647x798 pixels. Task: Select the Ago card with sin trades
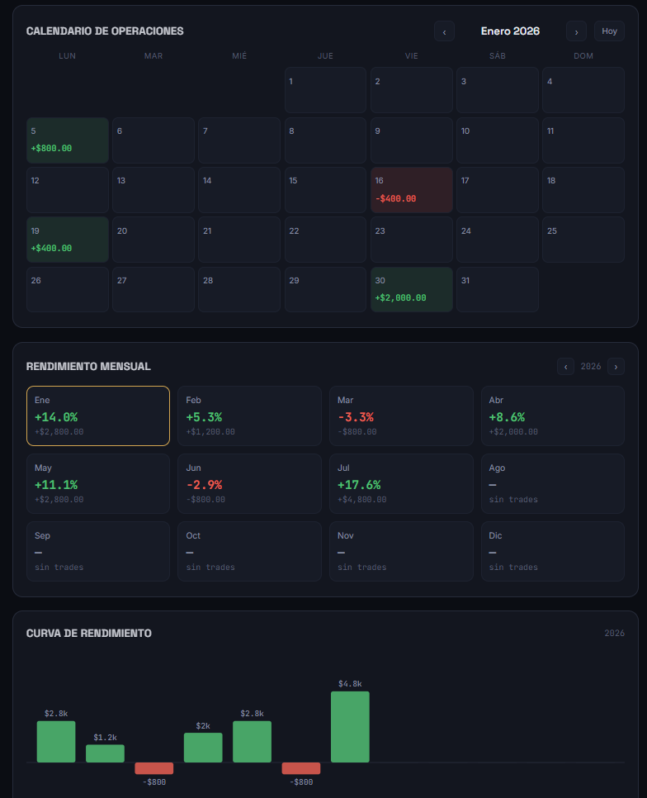pyautogui.click(x=552, y=483)
